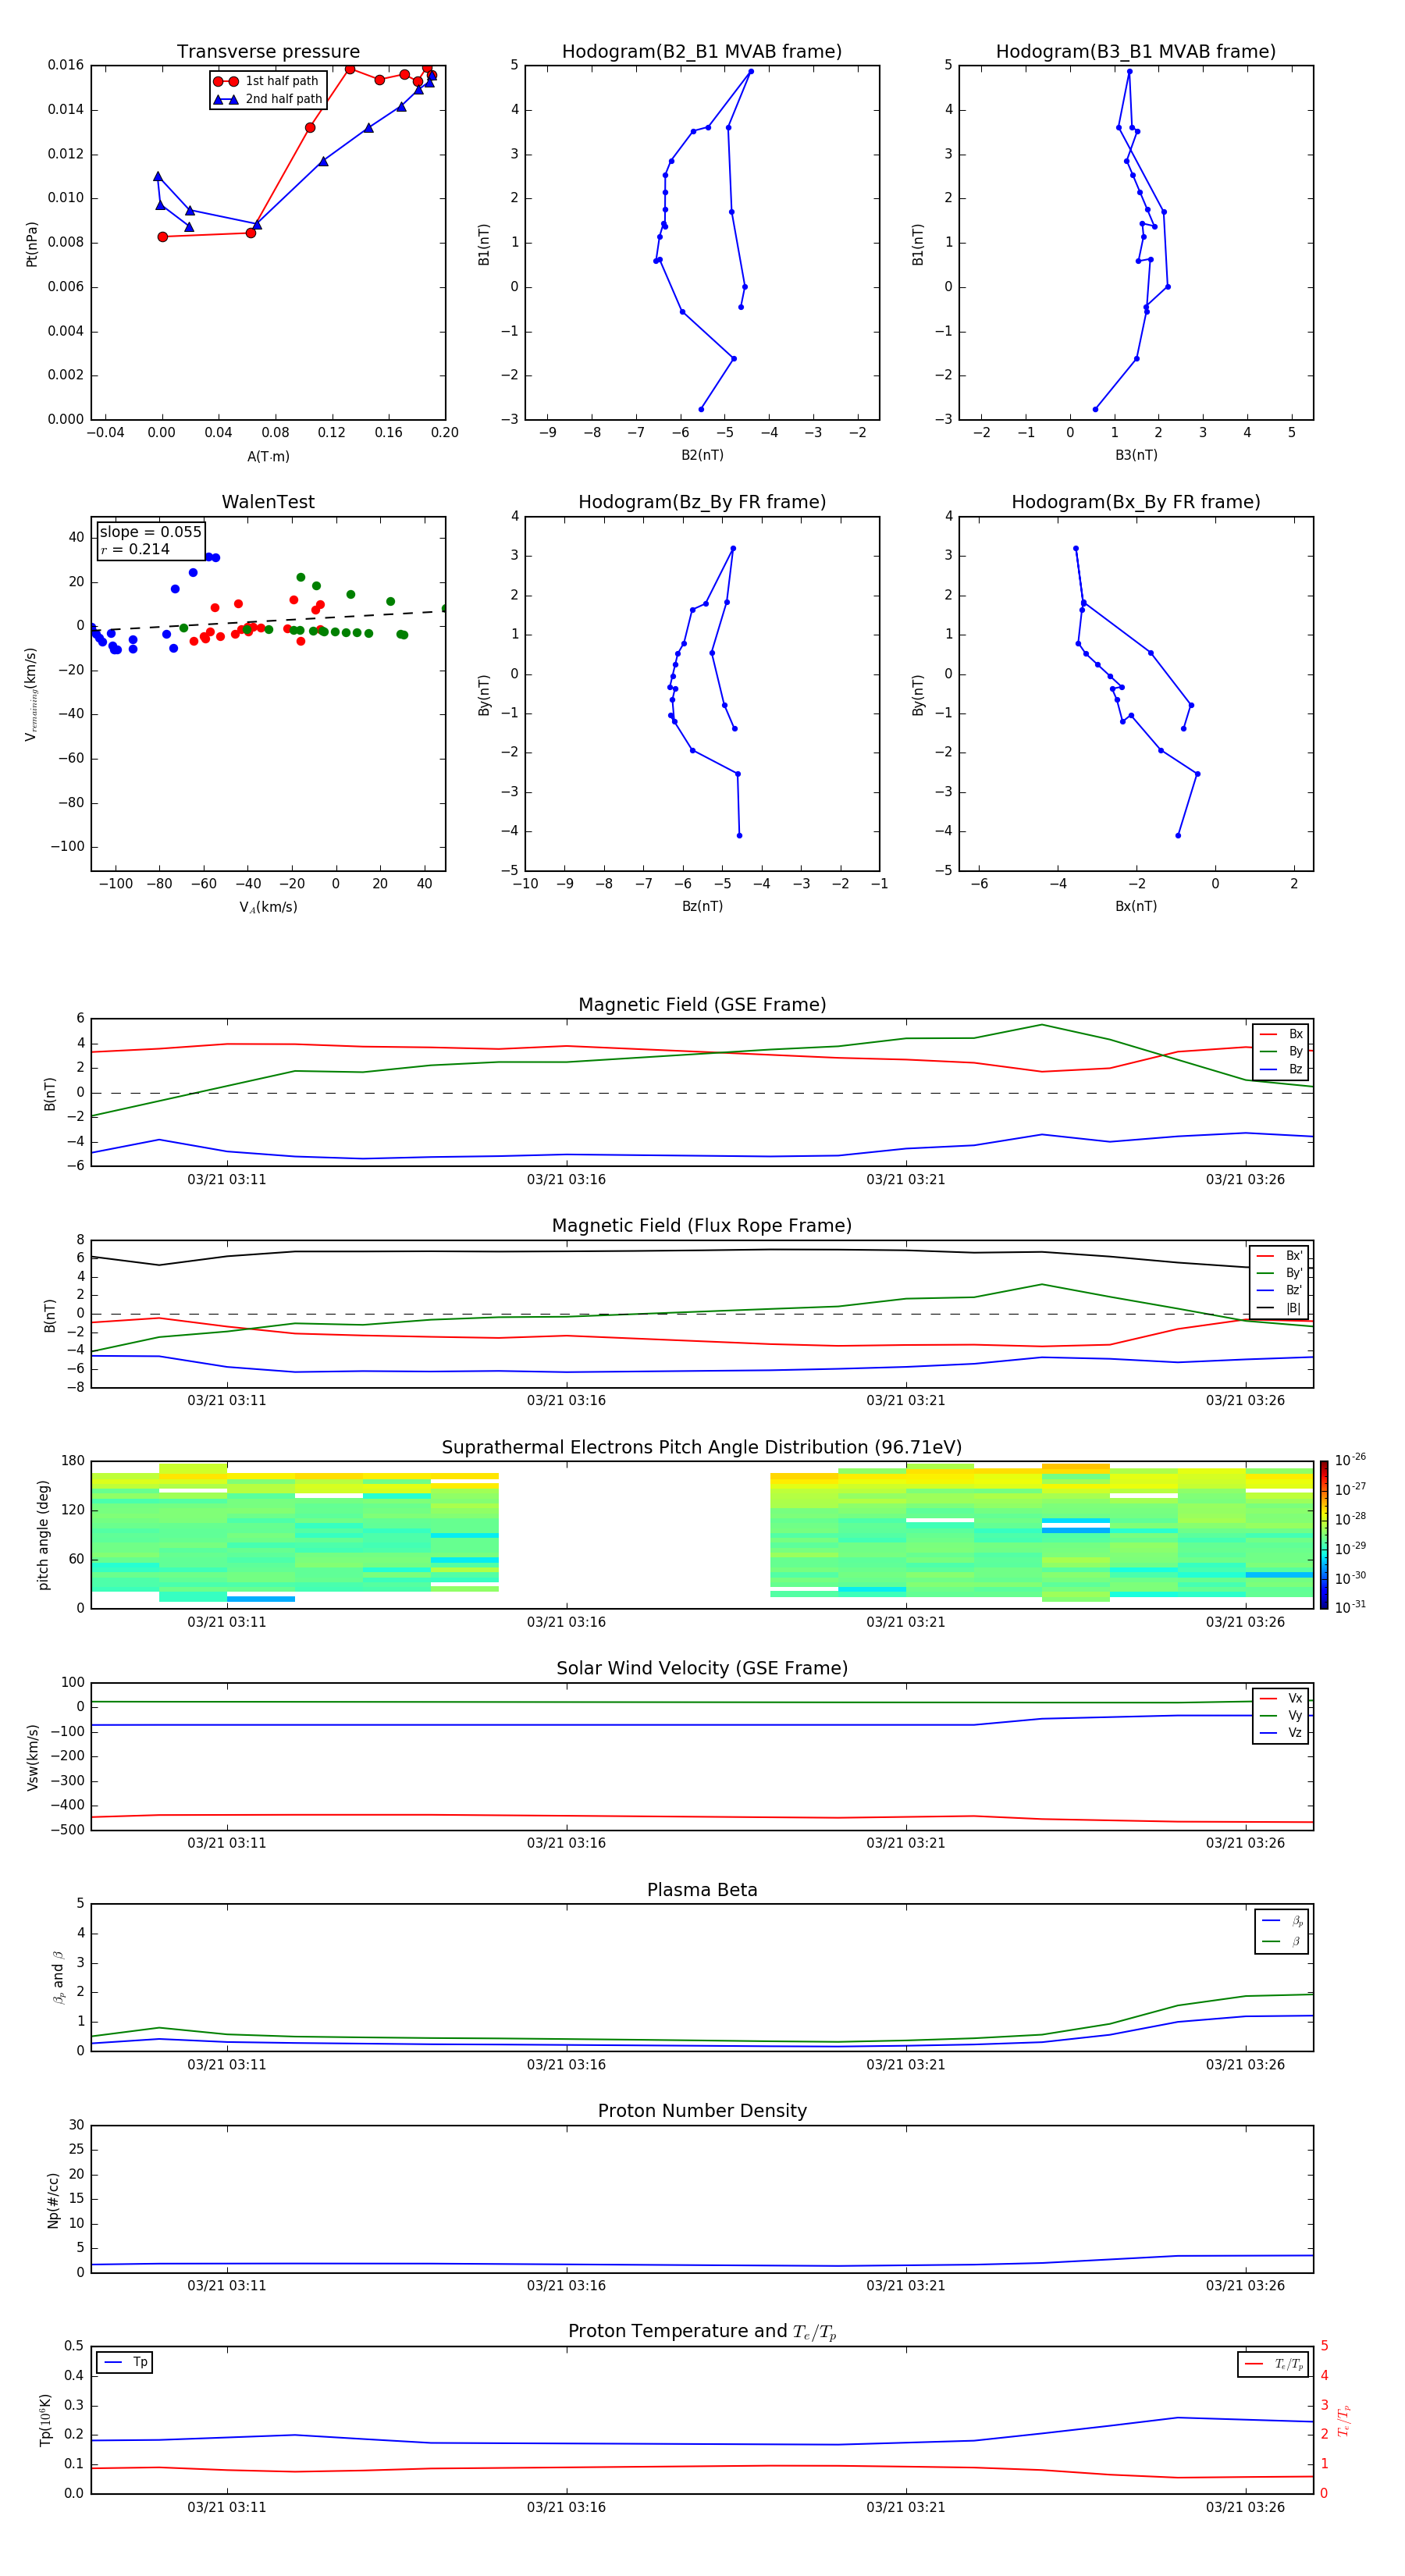Viewport: 1405px width, 2576px height.
Task: Select the '|B|' legend entry in Flux Rope plot
Action: point(1279,1308)
